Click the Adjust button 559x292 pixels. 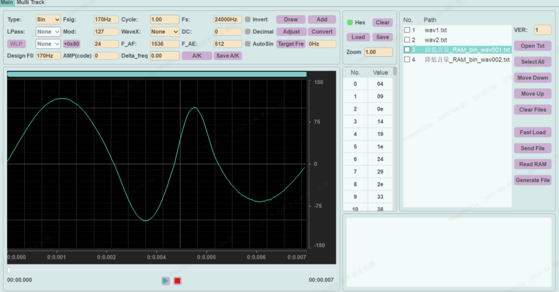291,31
